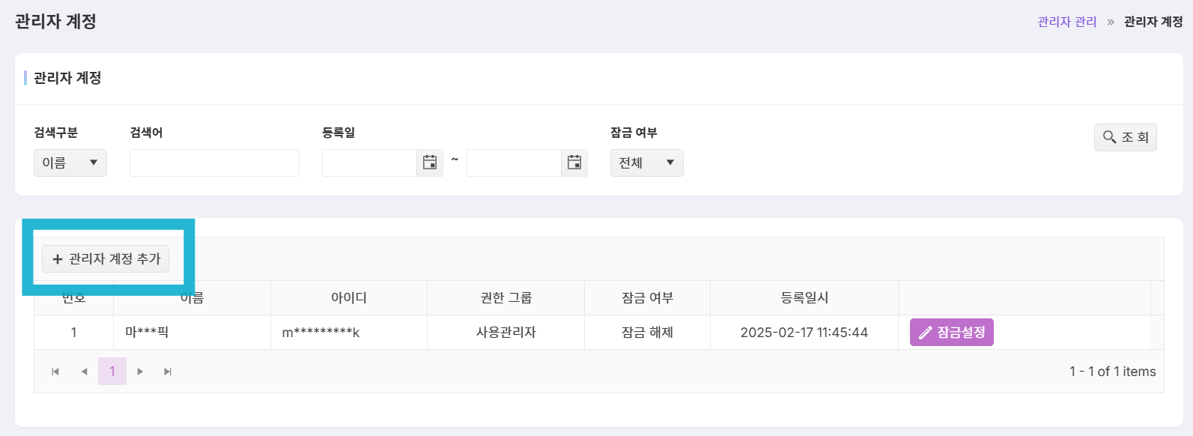
Task: Expand the 검색구분 이름 dropdown
Action: coord(70,163)
